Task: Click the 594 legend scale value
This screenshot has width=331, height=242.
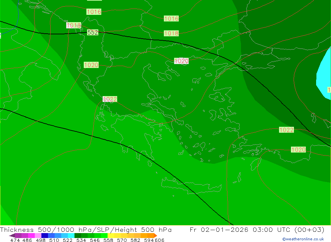Action: click(x=149, y=240)
